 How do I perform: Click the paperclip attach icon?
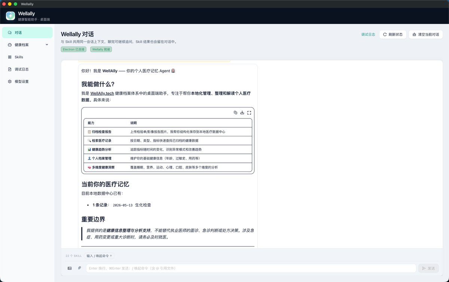click(79, 268)
